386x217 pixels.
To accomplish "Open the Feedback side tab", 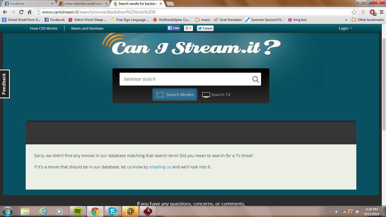I will [5, 84].
